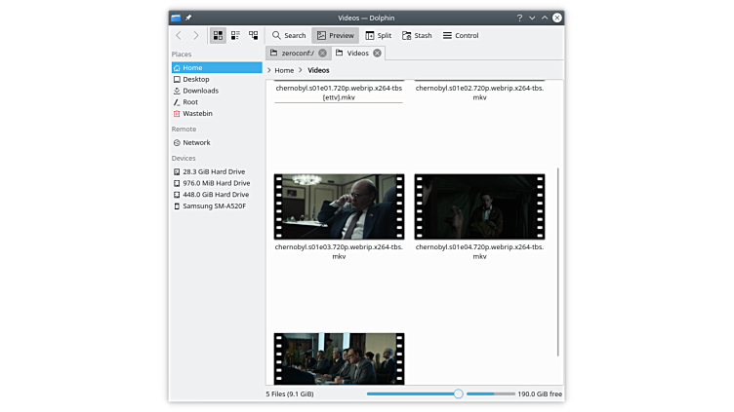Switch to Compact view mode
This screenshot has width=734, height=412.
click(235, 35)
